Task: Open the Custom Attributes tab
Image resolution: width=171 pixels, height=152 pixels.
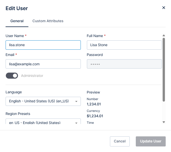Action: click(48, 21)
